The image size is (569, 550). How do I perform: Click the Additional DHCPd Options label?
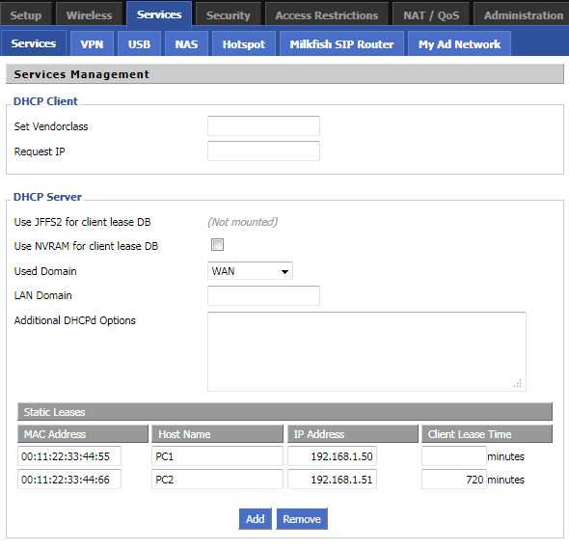pyautogui.click(x=75, y=320)
